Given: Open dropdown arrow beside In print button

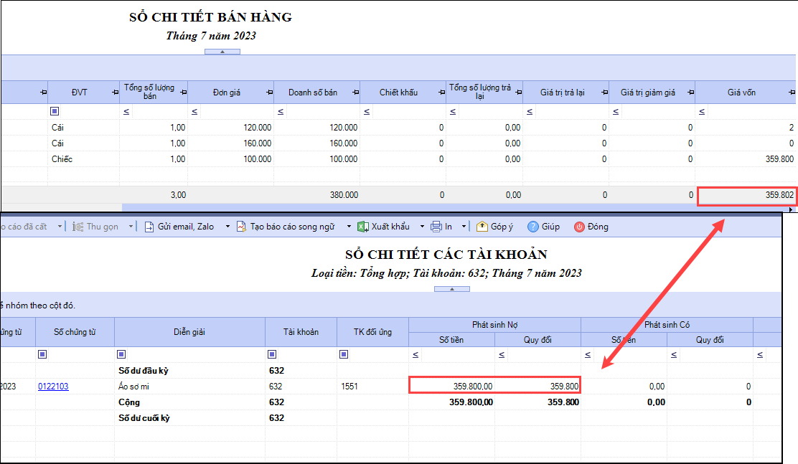Looking at the screenshot, I should pyautogui.click(x=464, y=227).
